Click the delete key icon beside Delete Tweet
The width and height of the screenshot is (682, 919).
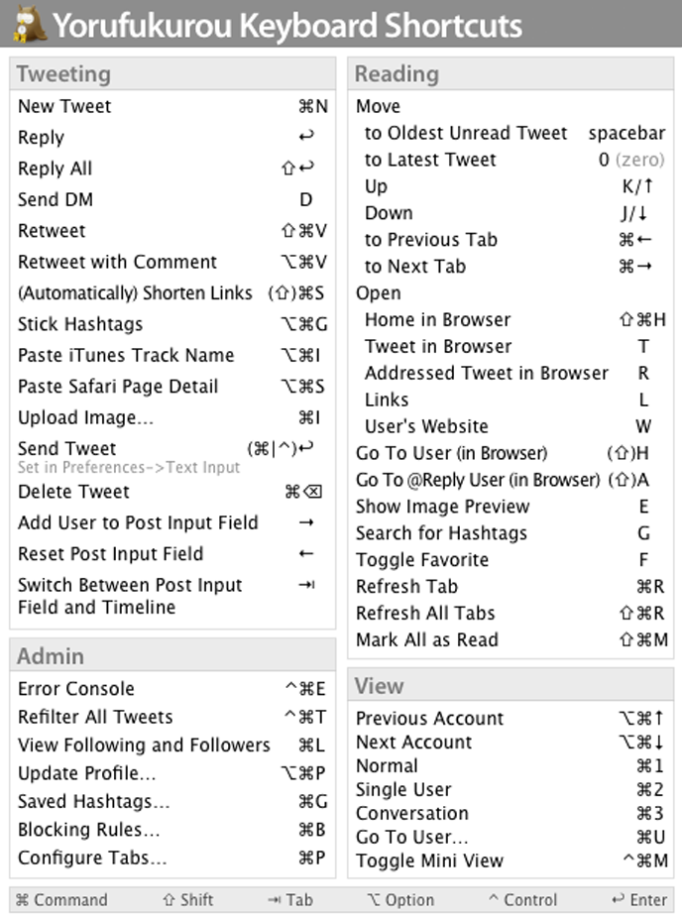coord(311,492)
